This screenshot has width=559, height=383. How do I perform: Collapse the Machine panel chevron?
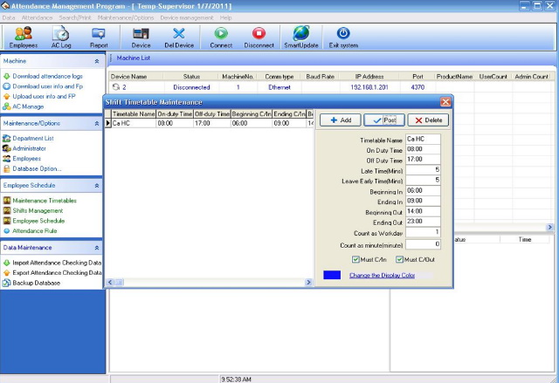point(97,61)
